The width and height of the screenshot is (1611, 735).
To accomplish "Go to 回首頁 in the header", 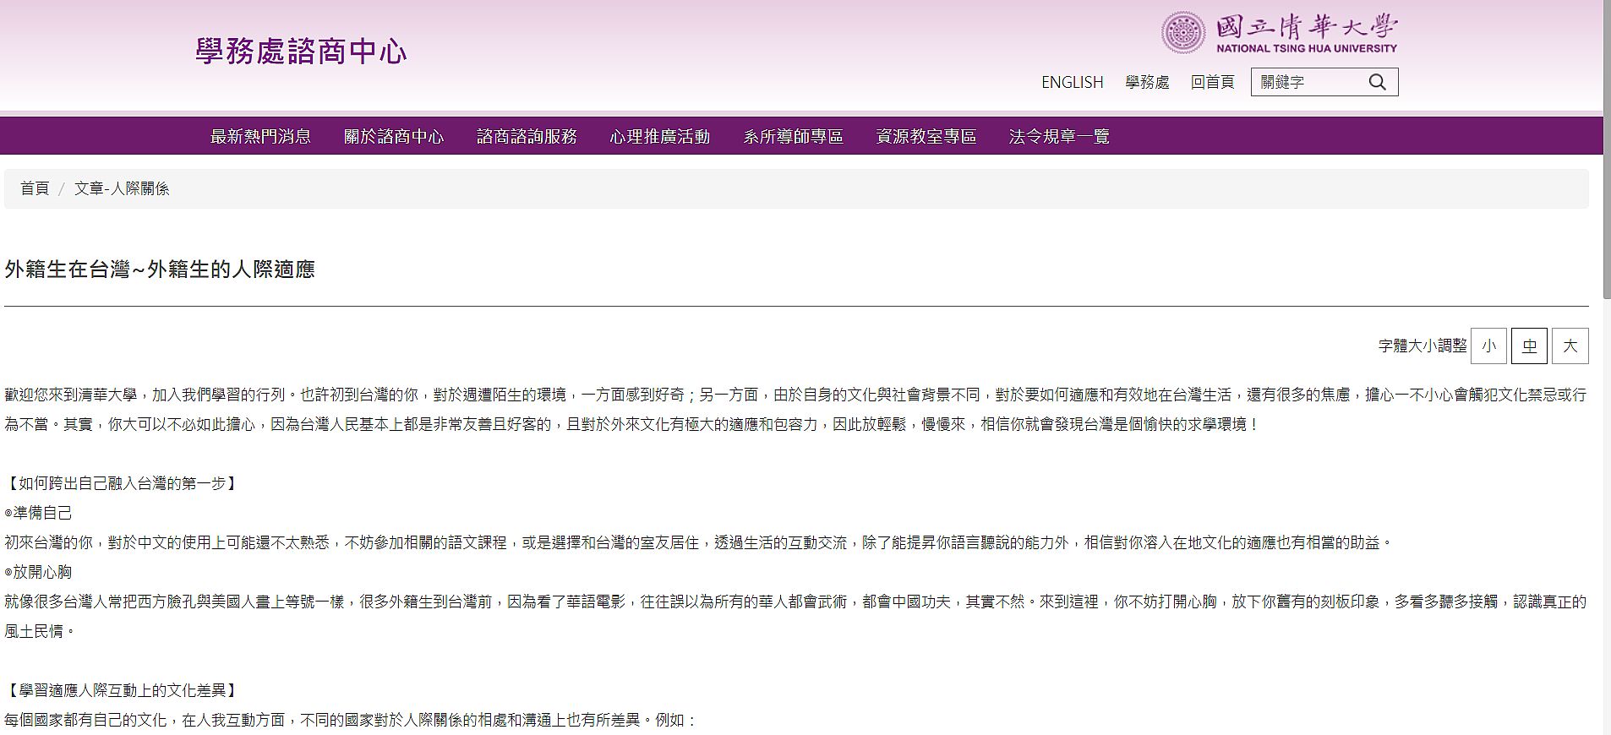I will click(1212, 82).
